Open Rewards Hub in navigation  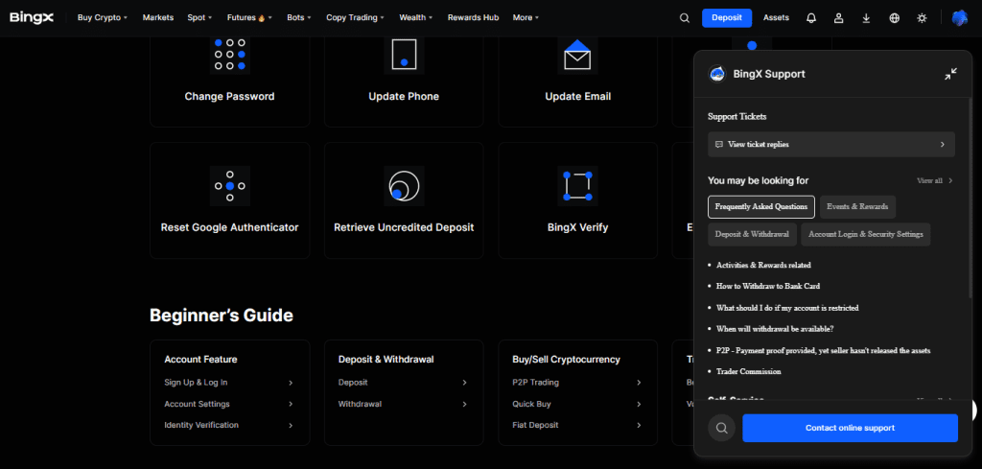(473, 17)
